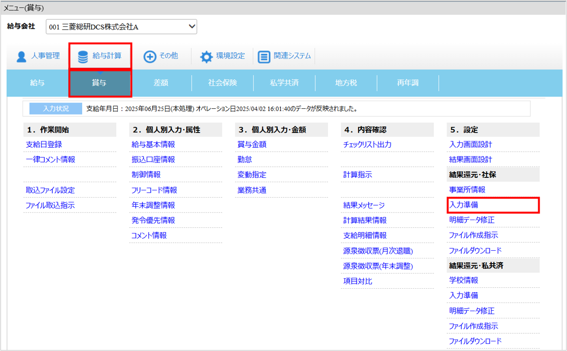Open the その他 menu label

tap(169, 56)
